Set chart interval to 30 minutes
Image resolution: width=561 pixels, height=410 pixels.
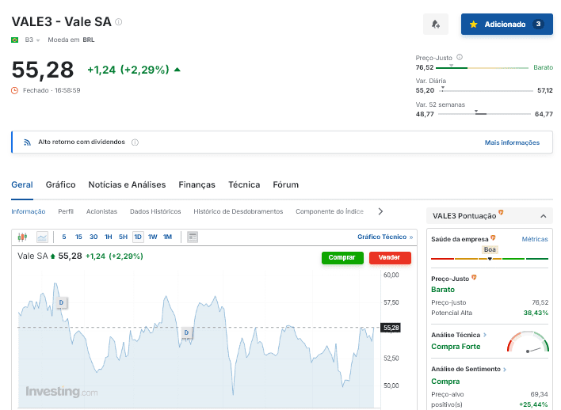point(93,237)
